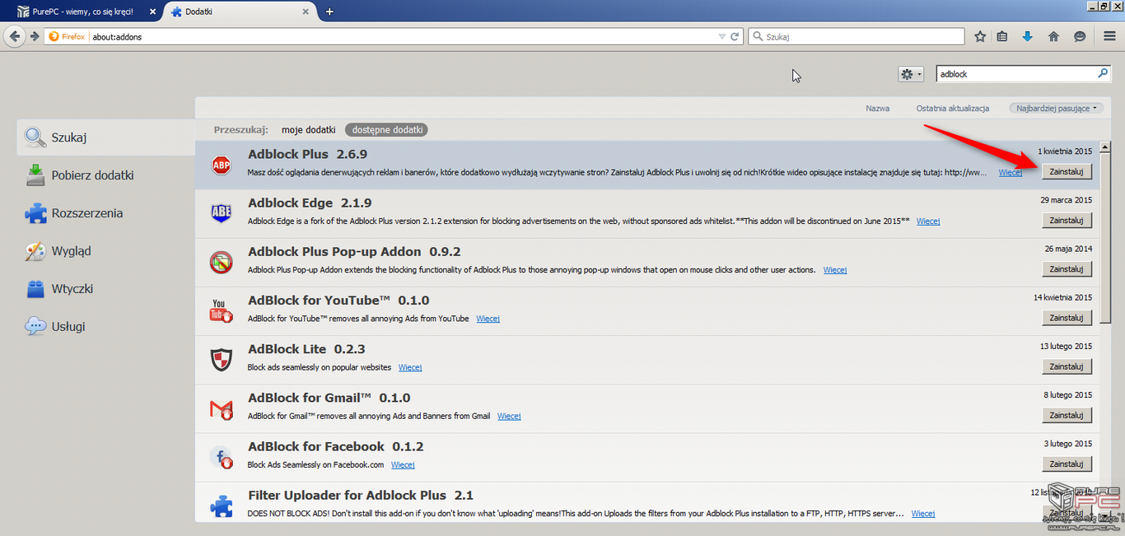Image resolution: width=1125 pixels, height=536 pixels.
Task: Select the 'dostępne dodatki' search filter
Action: pyautogui.click(x=386, y=130)
